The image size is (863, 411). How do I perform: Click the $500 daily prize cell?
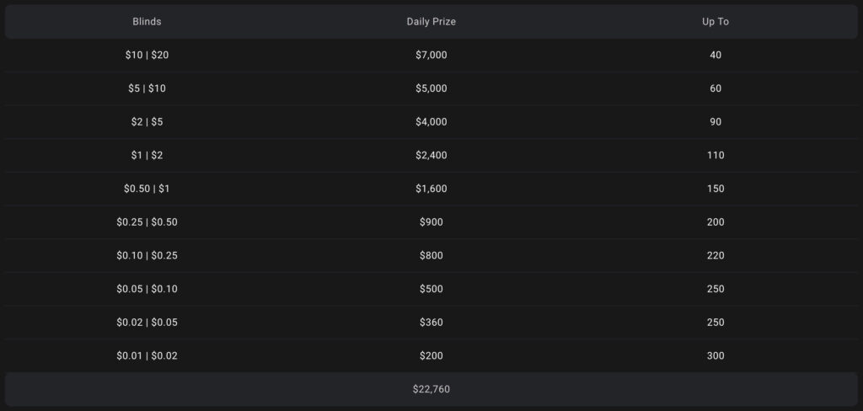click(x=431, y=289)
